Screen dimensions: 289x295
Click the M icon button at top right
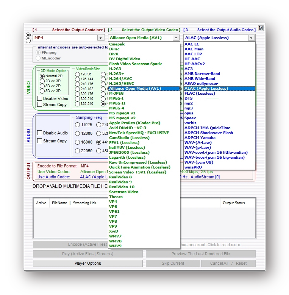[x=261, y=29]
